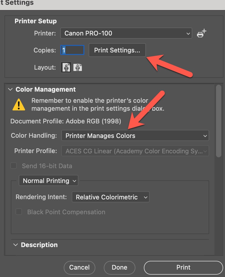This screenshot has height=277, width=225.
Task: Open the Printer dropdown Canon PRO-100
Action: [x=126, y=33]
